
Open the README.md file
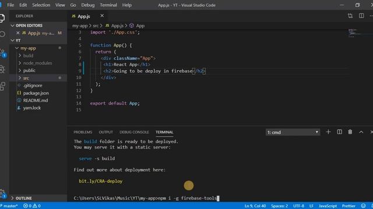click(36, 100)
